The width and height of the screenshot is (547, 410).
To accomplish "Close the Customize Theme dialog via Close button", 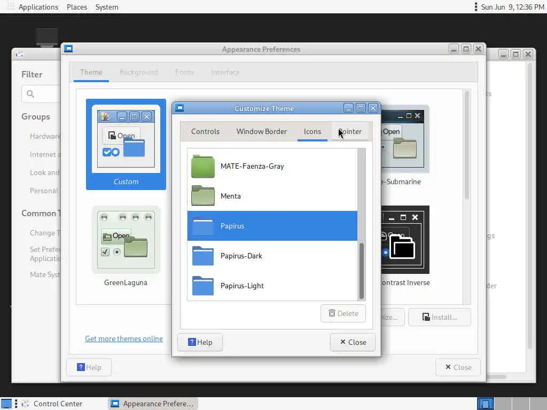I will point(353,342).
